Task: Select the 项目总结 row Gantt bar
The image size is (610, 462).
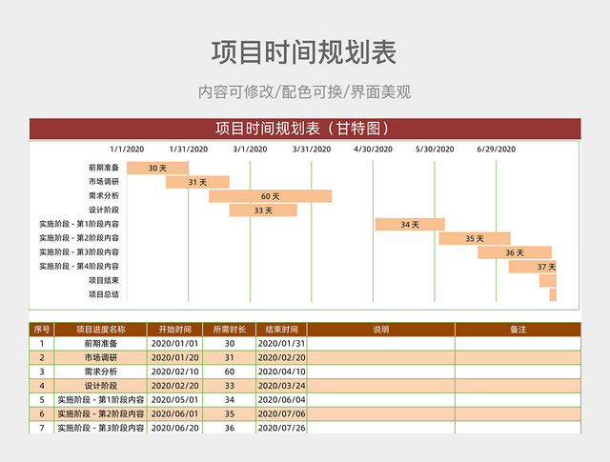Action: click(x=553, y=294)
